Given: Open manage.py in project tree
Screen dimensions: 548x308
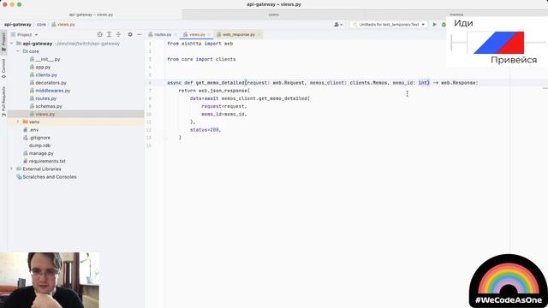Looking at the screenshot, I should pyautogui.click(x=41, y=153).
